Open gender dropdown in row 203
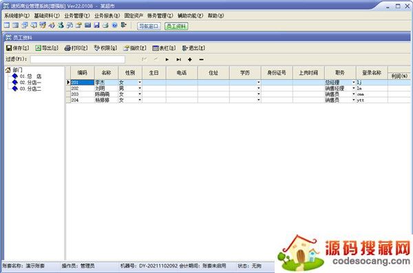Viewport: 413px width, 273px height. (140, 94)
